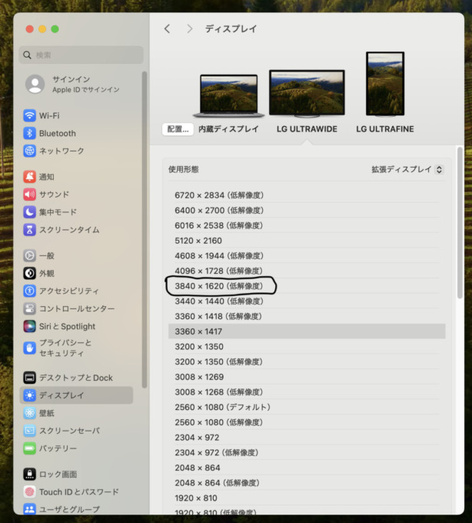The width and height of the screenshot is (472, 523).
Task: Open the Wi-Fi settings icon
Action: [x=29, y=115]
